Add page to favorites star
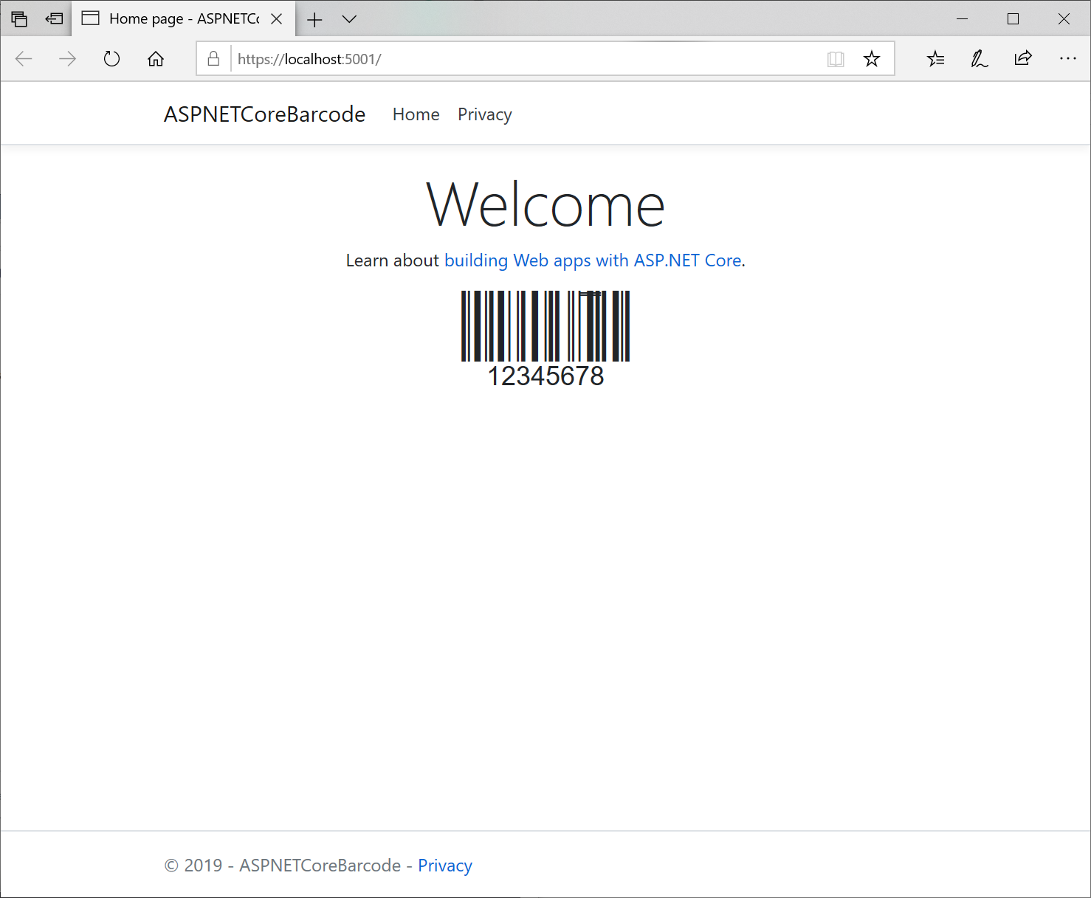 tap(872, 59)
